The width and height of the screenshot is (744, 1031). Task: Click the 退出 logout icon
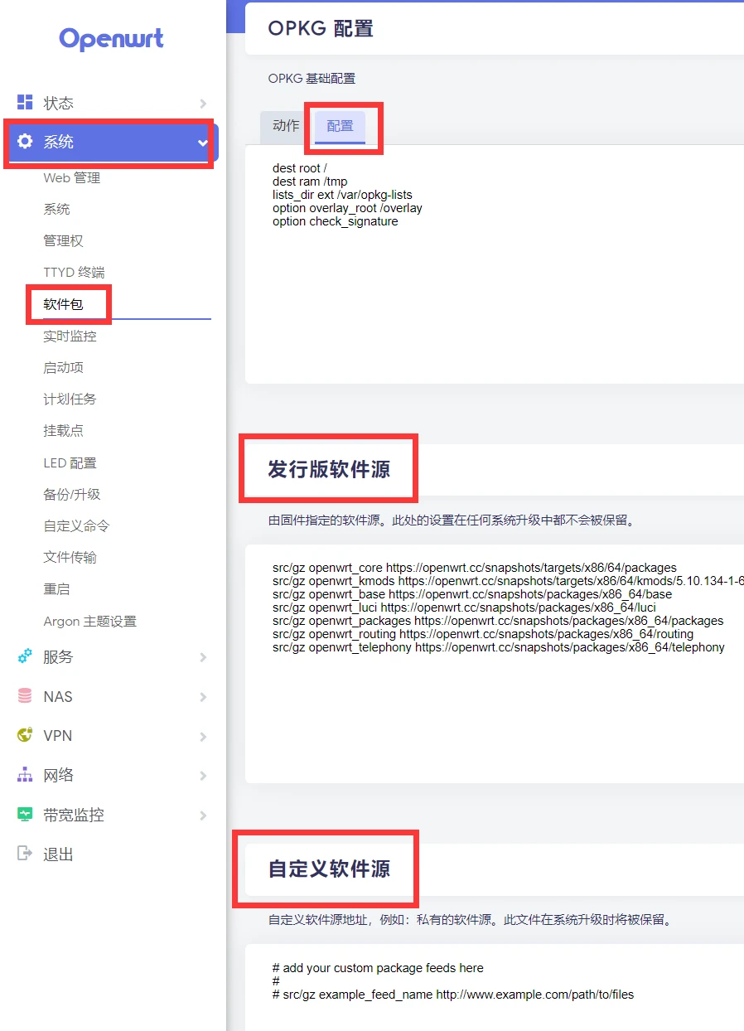point(25,854)
